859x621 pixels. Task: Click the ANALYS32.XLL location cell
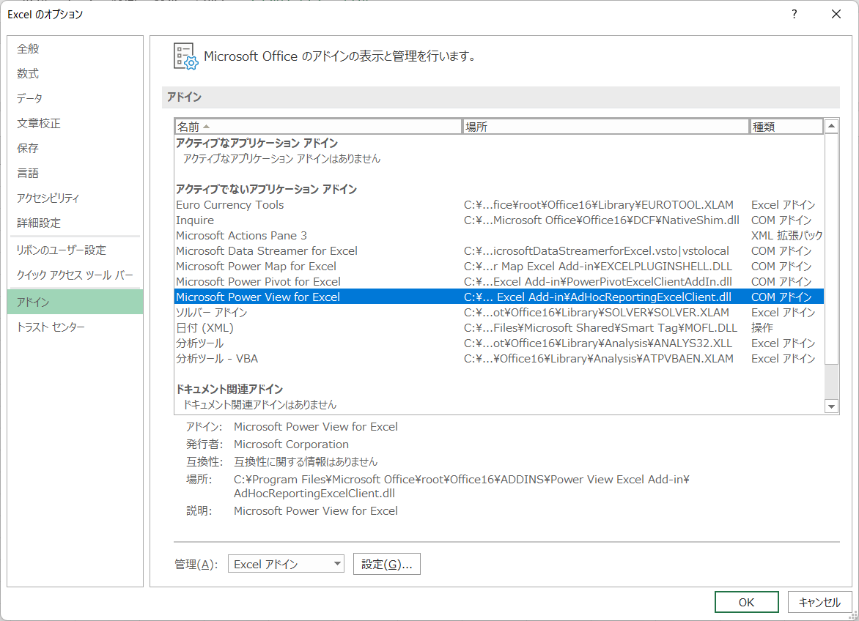[597, 343]
